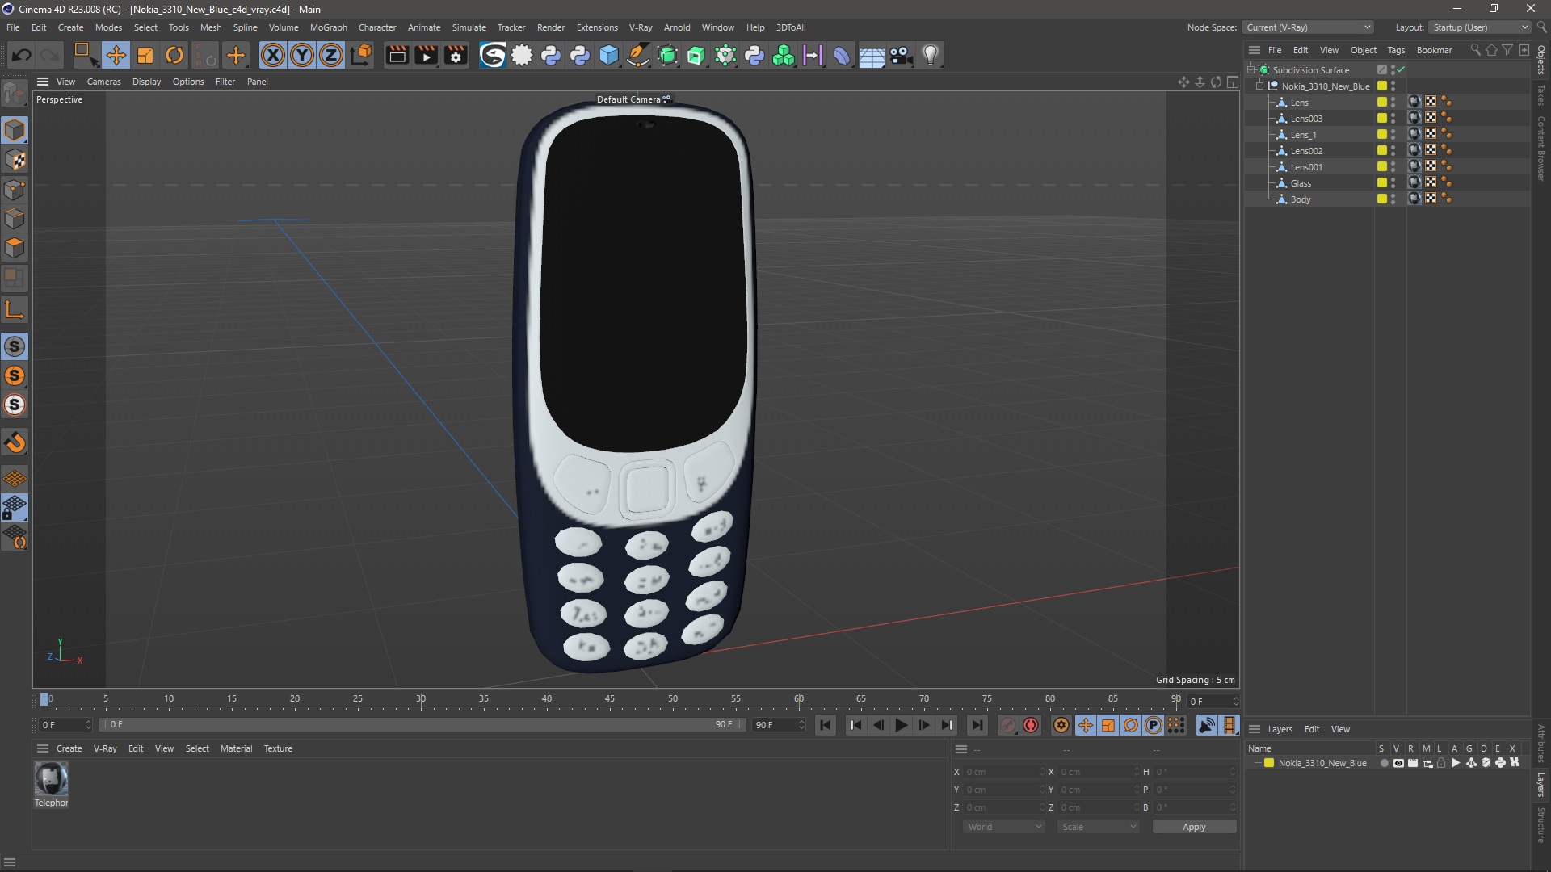Click Render View clapperboard icon

point(397,55)
